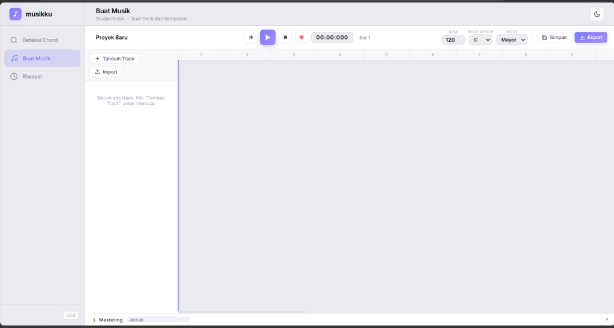Click the horizontal timeline scrollbar

click(243, 312)
